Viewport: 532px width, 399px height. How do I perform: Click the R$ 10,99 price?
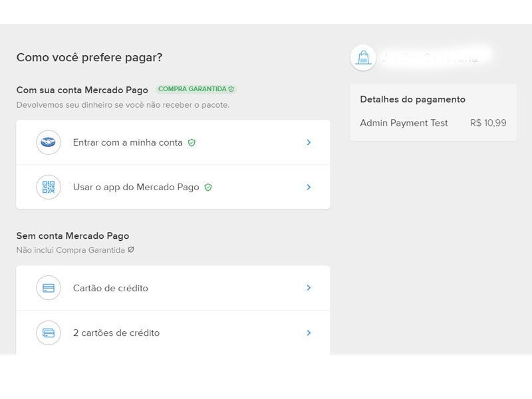tap(487, 123)
